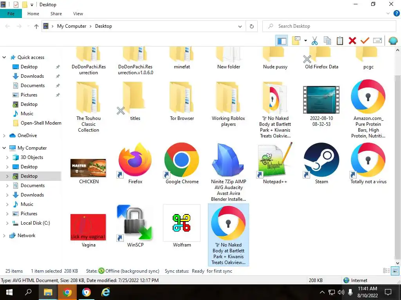401x300 pixels.
Task: Open the Explorer help question mark
Action: 396,14
